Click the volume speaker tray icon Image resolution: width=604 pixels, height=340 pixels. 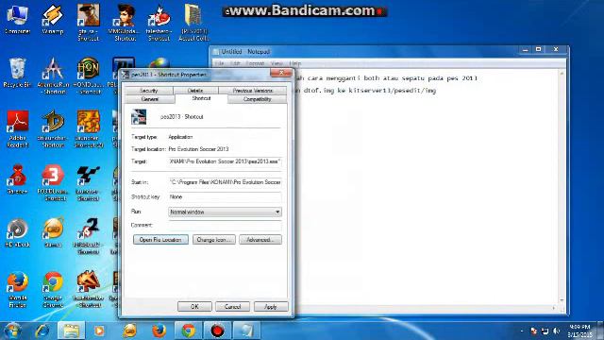click(x=556, y=331)
